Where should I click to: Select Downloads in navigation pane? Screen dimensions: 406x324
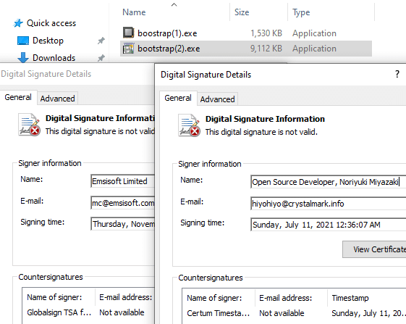[54, 58]
